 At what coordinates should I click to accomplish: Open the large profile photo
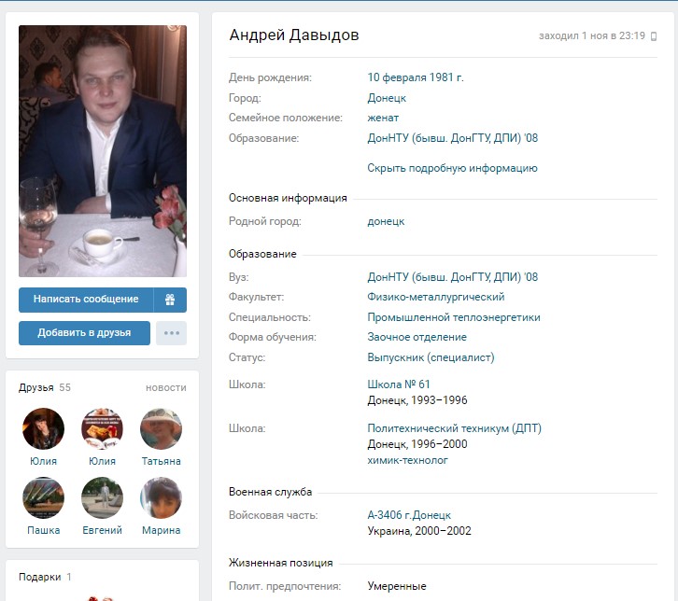coord(103,151)
